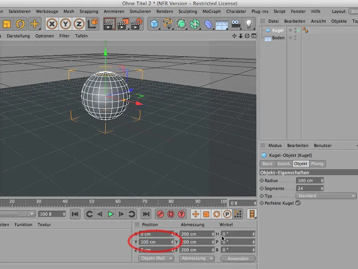Image resolution: width=358 pixels, height=269 pixels.
Task: Click the keyframe selection question mark icon
Action: tap(182, 214)
